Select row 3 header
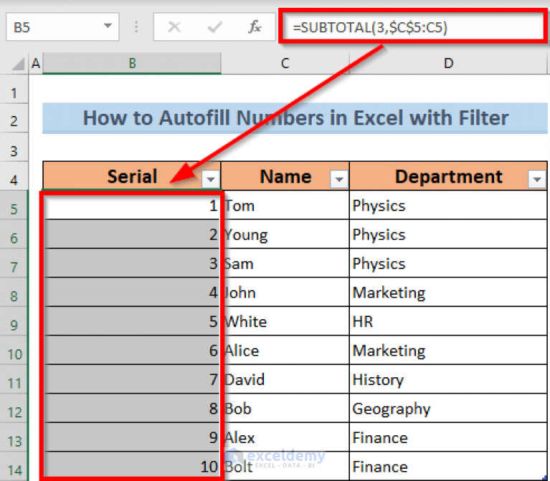The image size is (550, 481). coord(14,147)
